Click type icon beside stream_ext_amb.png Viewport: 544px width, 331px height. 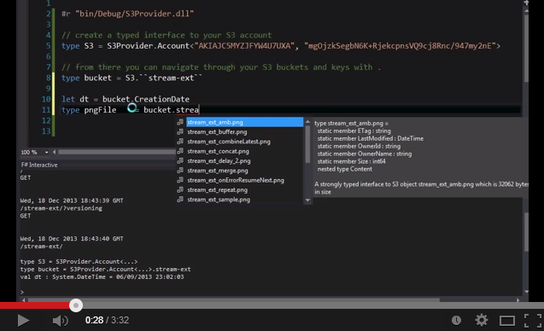(180, 122)
